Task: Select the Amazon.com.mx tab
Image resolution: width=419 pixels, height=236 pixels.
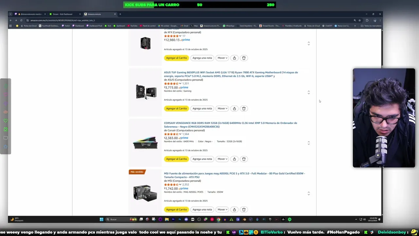Action: [x=100, y=14]
